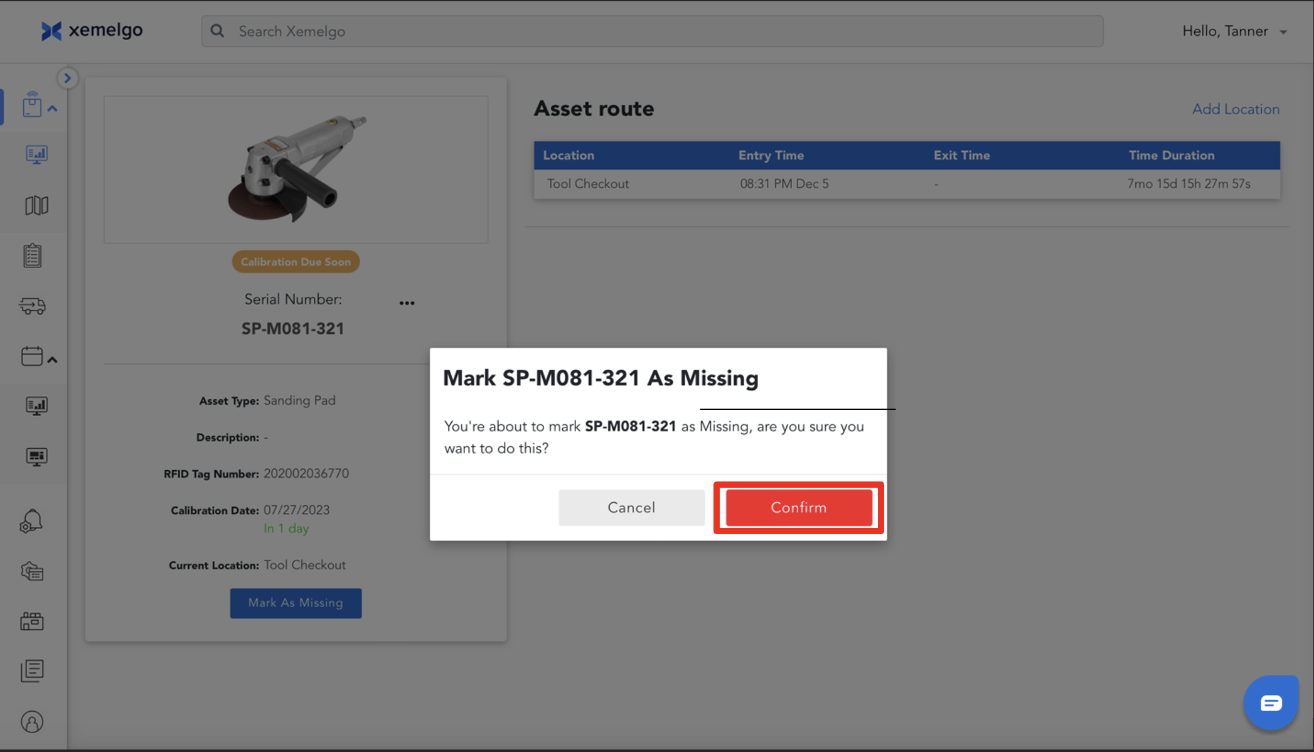This screenshot has height=752, width=1314.
Task: Click the truck shipments sidebar icon
Action: point(32,306)
